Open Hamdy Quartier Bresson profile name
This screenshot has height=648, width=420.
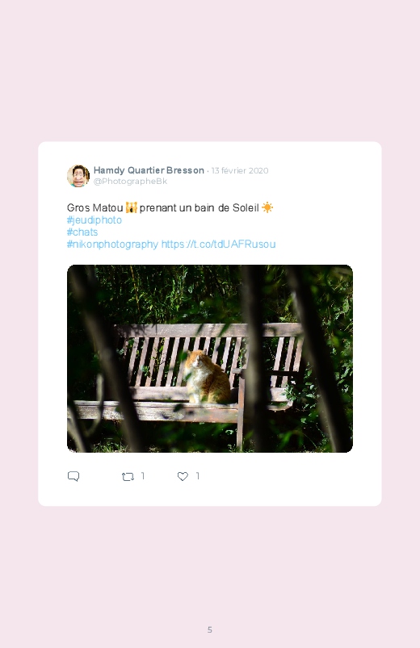coord(149,170)
